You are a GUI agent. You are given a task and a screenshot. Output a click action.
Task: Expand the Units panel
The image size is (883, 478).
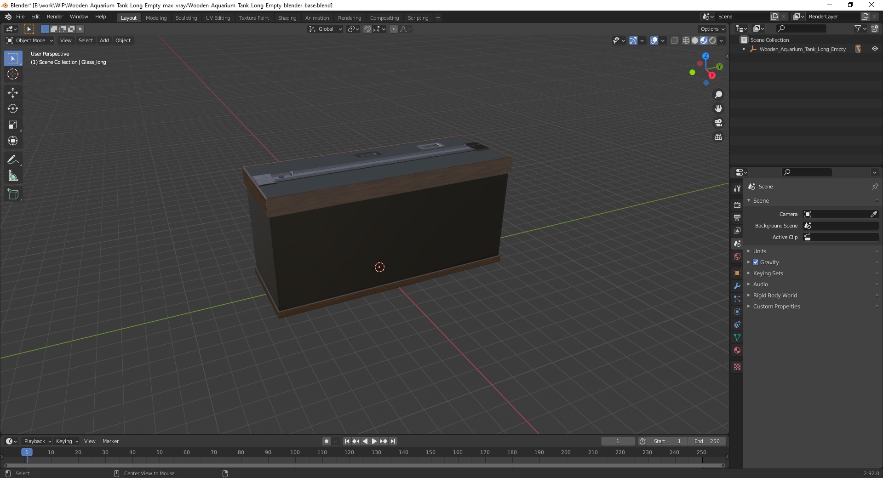click(x=759, y=251)
